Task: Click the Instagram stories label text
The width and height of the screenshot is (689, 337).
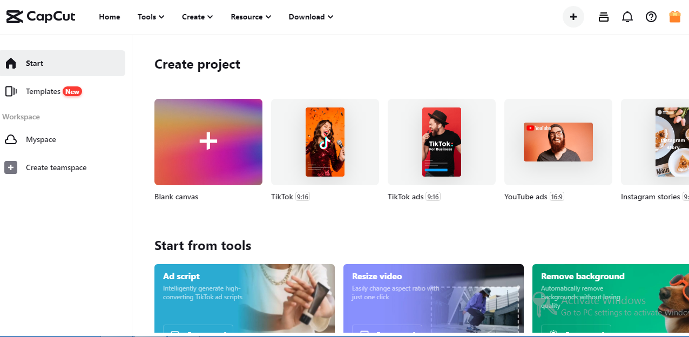Action: (x=651, y=197)
